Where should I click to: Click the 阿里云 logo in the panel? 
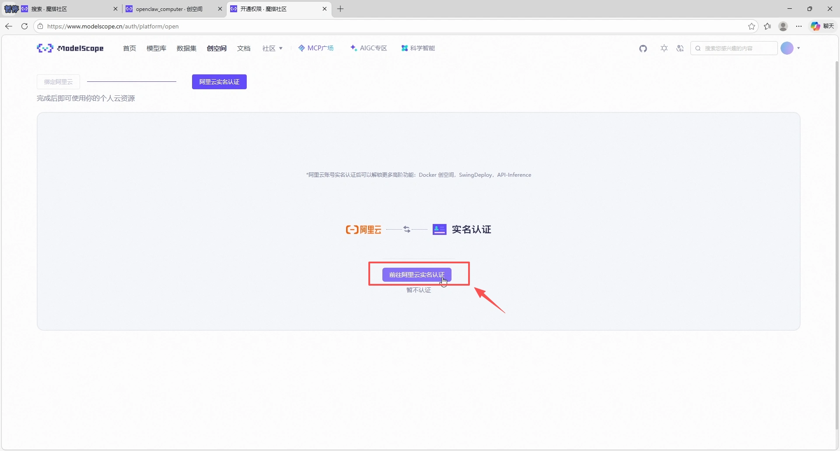pyautogui.click(x=364, y=230)
